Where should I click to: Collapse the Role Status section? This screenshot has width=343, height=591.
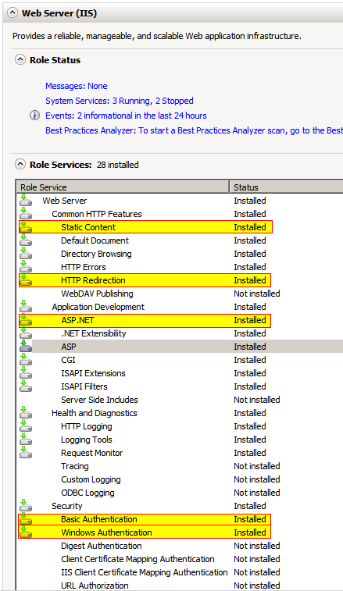pyautogui.click(x=20, y=59)
